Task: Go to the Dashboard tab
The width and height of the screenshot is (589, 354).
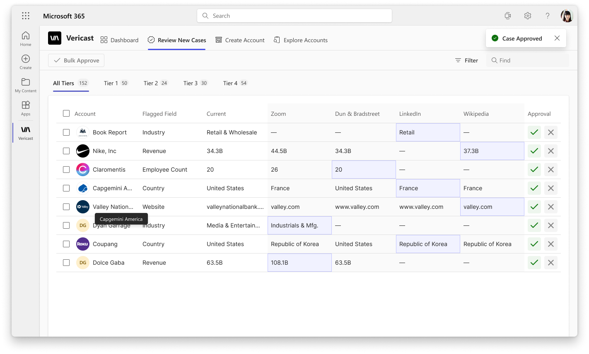Action: tap(119, 40)
